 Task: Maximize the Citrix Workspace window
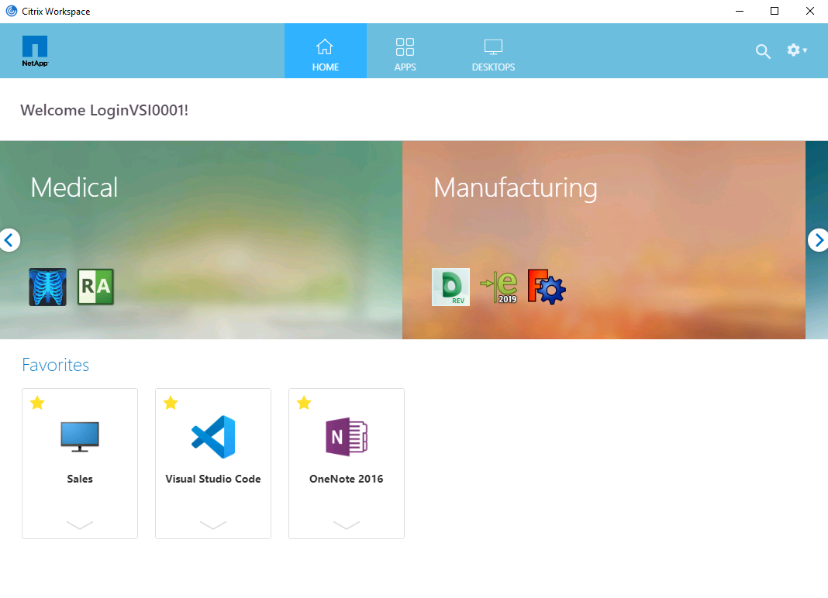pyautogui.click(x=775, y=11)
